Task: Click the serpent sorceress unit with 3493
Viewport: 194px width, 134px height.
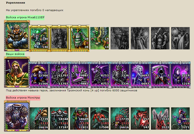Action: [x=180, y=118]
